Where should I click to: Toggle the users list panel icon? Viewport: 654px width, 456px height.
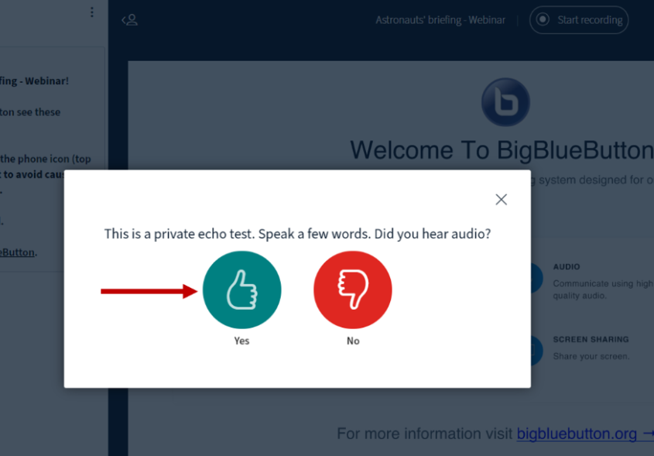pyautogui.click(x=129, y=20)
